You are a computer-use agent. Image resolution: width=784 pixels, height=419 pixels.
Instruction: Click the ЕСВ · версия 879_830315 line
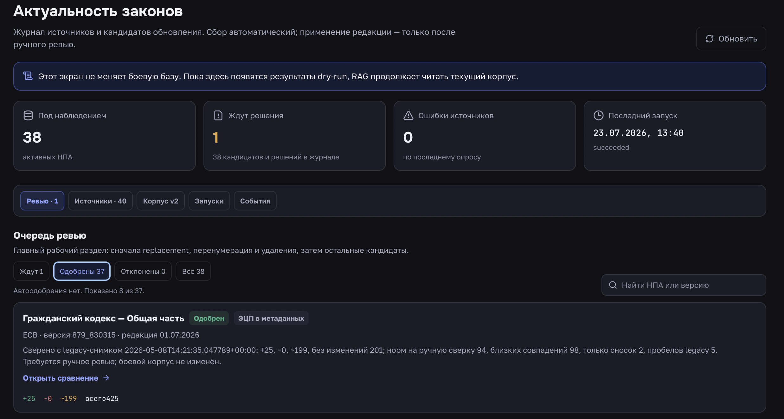[111, 335]
